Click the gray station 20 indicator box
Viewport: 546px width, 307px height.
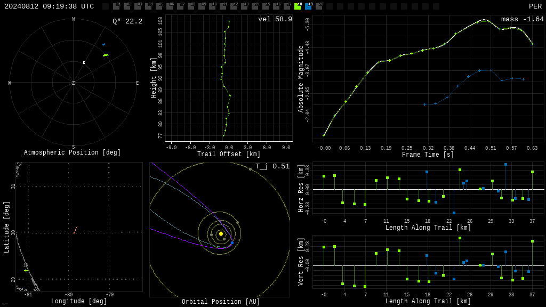tap(319, 6)
